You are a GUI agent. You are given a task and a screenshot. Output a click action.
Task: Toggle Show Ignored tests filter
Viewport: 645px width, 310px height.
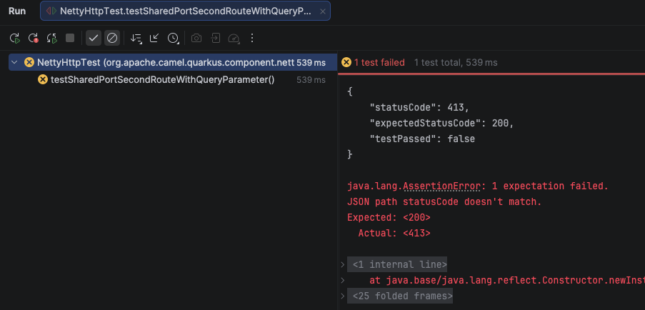click(111, 38)
